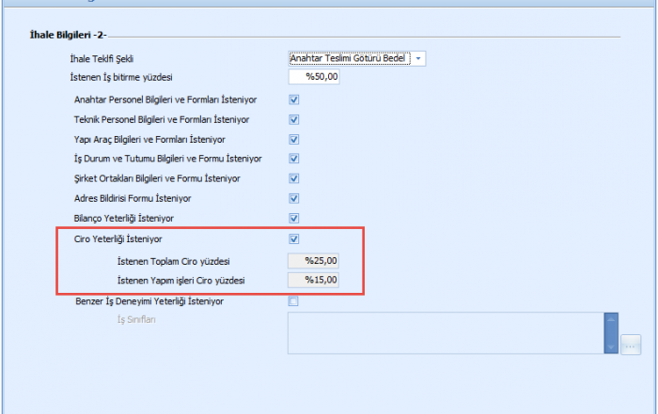Uncheck Yapı Araç Bilgileri ve Formları İsteniyor
This screenshot has width=658, height=414.
293,139
